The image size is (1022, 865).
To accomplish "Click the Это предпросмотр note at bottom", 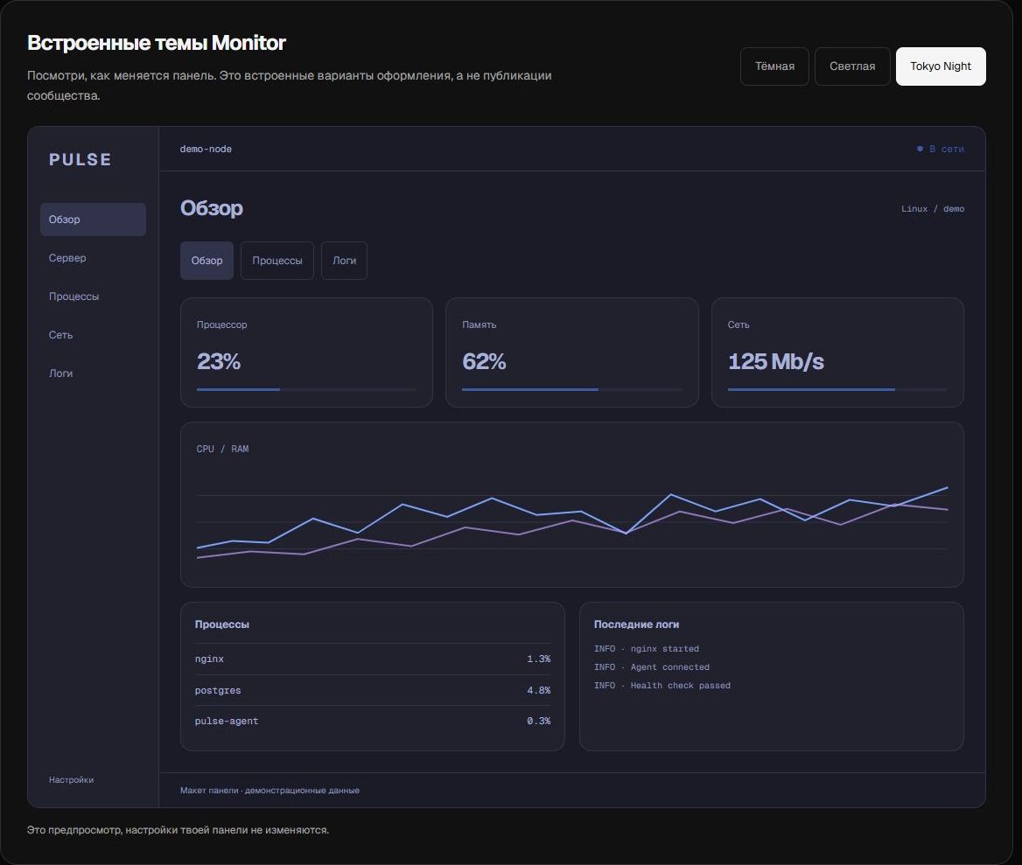I will tap(178, 830).
